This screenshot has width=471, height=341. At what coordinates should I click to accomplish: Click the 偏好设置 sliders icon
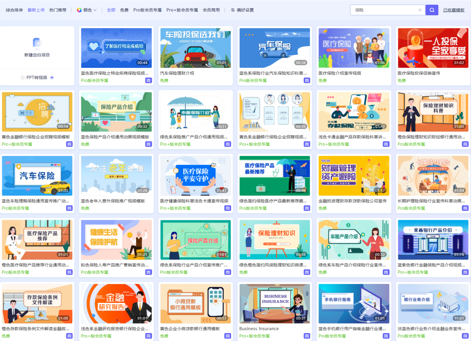coord(233,10)
